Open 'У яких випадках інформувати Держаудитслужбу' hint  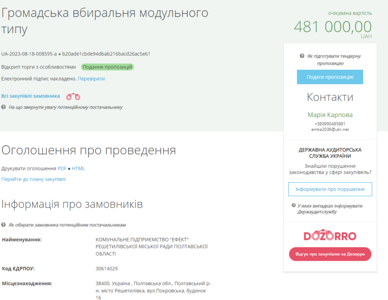pos(330,209)
